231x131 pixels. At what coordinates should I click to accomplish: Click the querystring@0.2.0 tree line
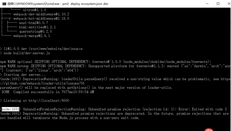(36, 31)
